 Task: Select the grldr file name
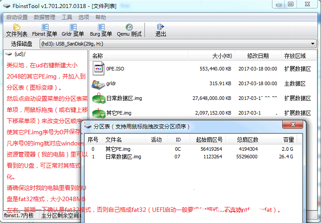tap(111, 83)
